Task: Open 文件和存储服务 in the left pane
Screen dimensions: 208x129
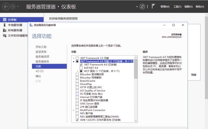Action: (x=18, y=35)
